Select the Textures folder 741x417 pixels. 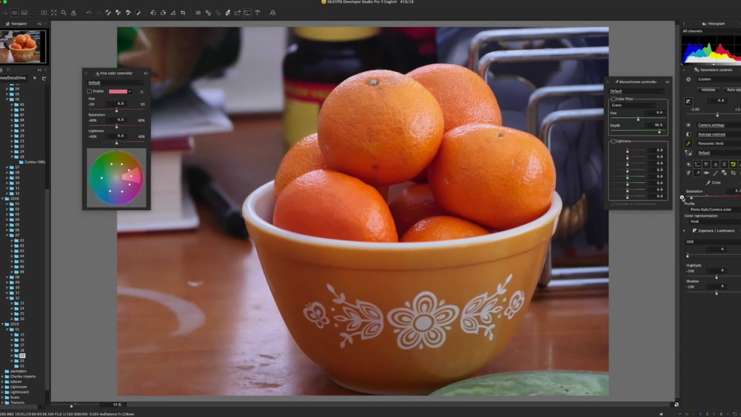(17, 403)
